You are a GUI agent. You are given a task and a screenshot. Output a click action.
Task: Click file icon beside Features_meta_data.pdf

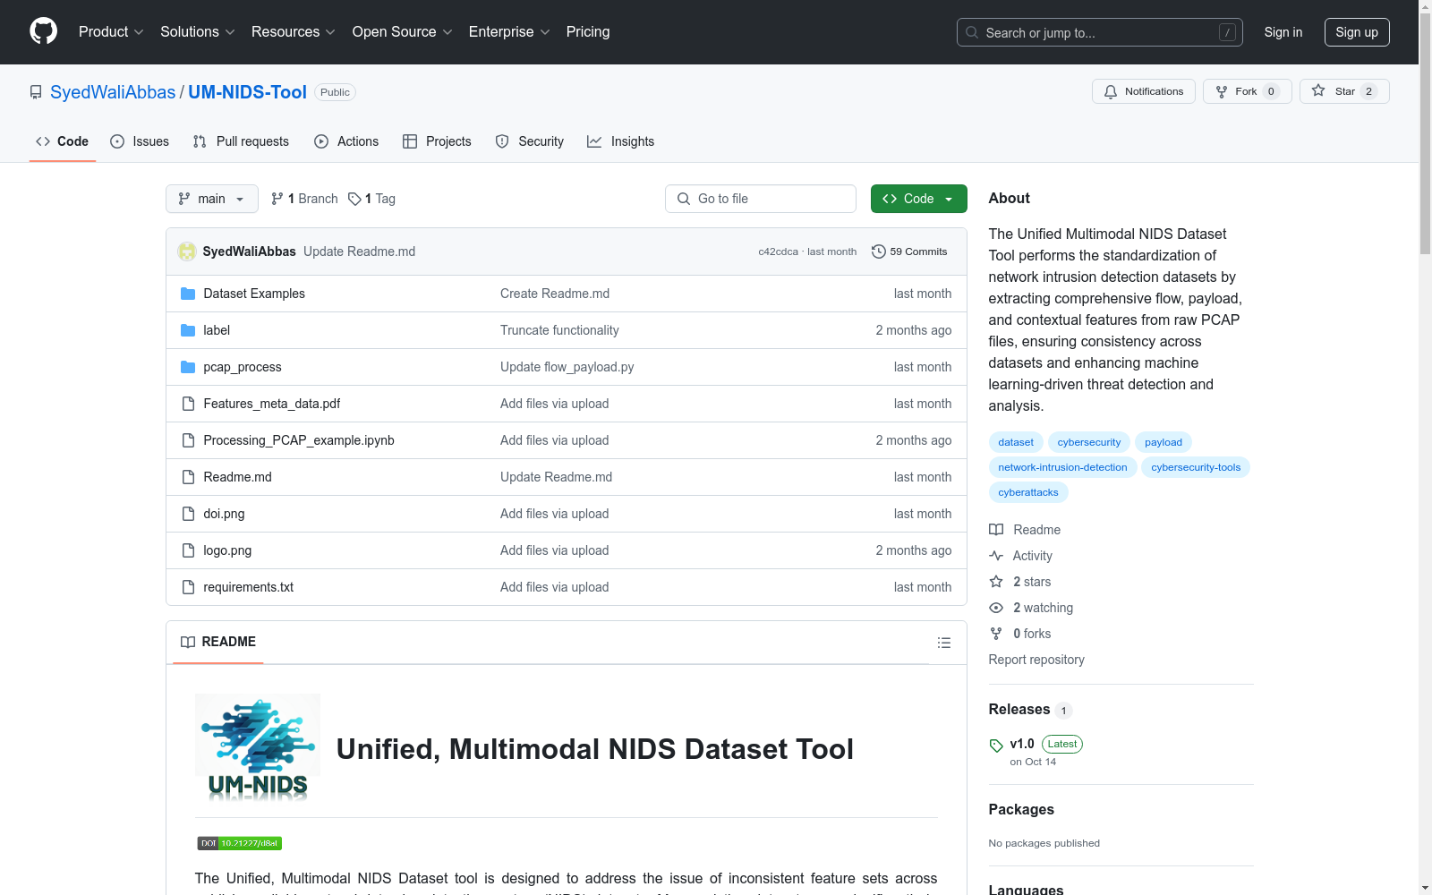click(x=188, y=404)
